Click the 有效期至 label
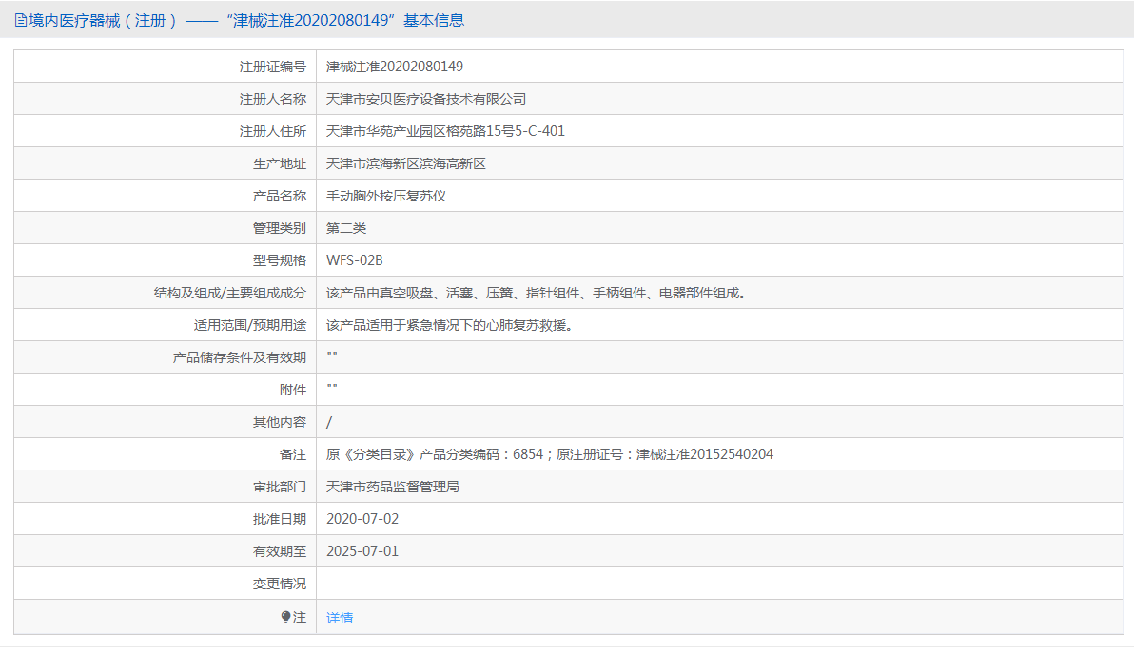 279,551
